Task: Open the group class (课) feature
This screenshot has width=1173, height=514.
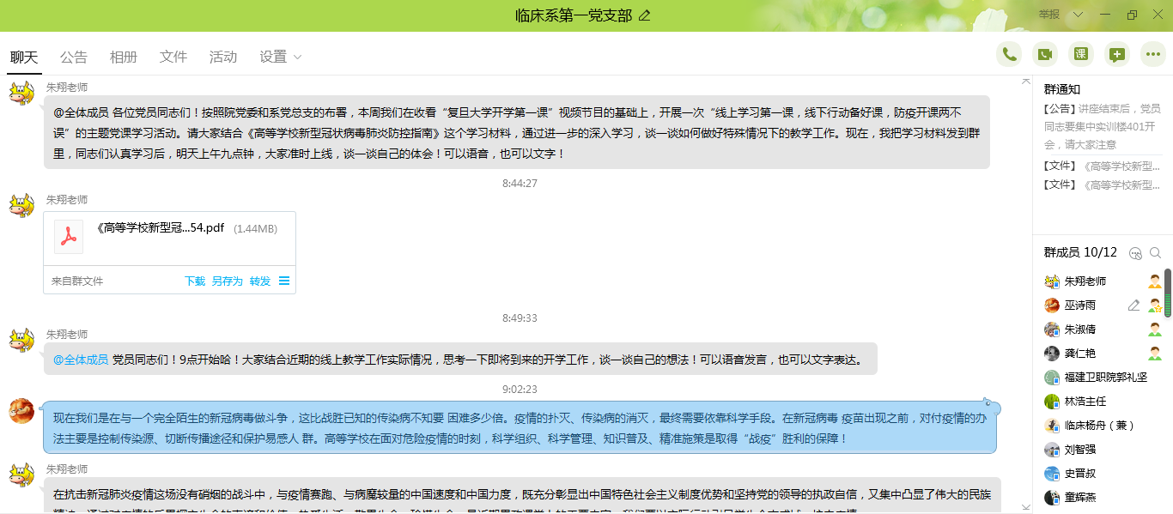Action: coord(1081,54)
